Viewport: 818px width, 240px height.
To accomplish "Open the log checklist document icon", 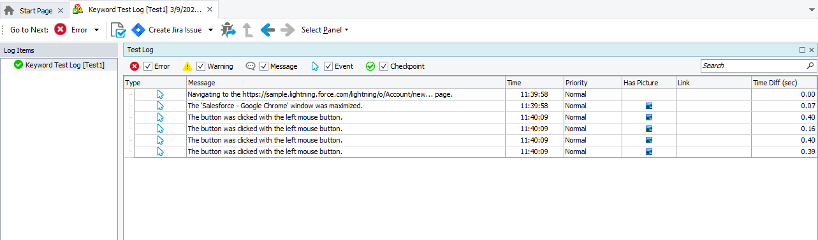I will point(118,30).
